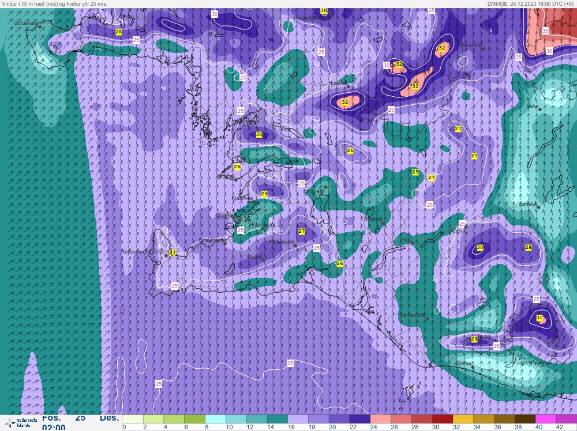This screenshot has height=431, width=577.
Task: Click the Holtavörðuheiði station label
Action: coord(312,18)
